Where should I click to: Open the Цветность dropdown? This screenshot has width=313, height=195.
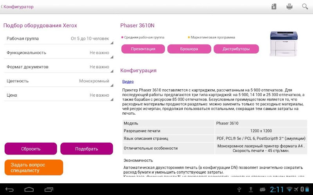(x=58, y=81)
